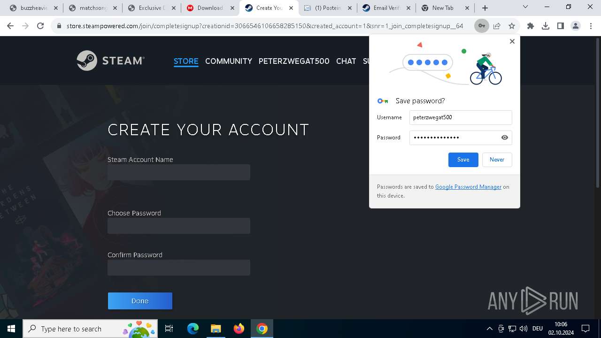This screenshot has height=338, width=601.
Task: Open the notification center icon
Action: pos(586,329)
